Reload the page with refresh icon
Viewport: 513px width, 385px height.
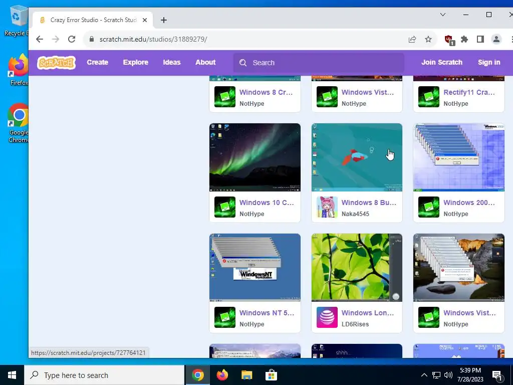pyautogui.click(x=72, y=39)
